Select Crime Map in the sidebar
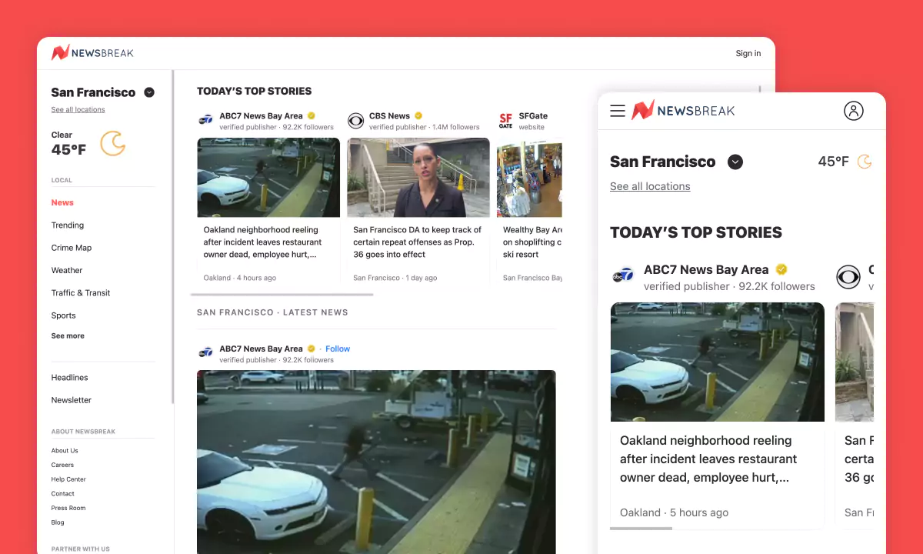Viewport: 923px width, 554px height. [72, 248]
